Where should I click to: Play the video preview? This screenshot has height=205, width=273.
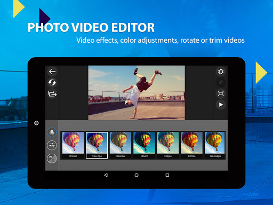(221, 105)
